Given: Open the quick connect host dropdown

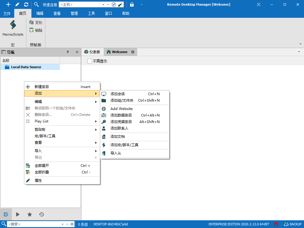Looking at the screenshot, I should pos(103,4).
